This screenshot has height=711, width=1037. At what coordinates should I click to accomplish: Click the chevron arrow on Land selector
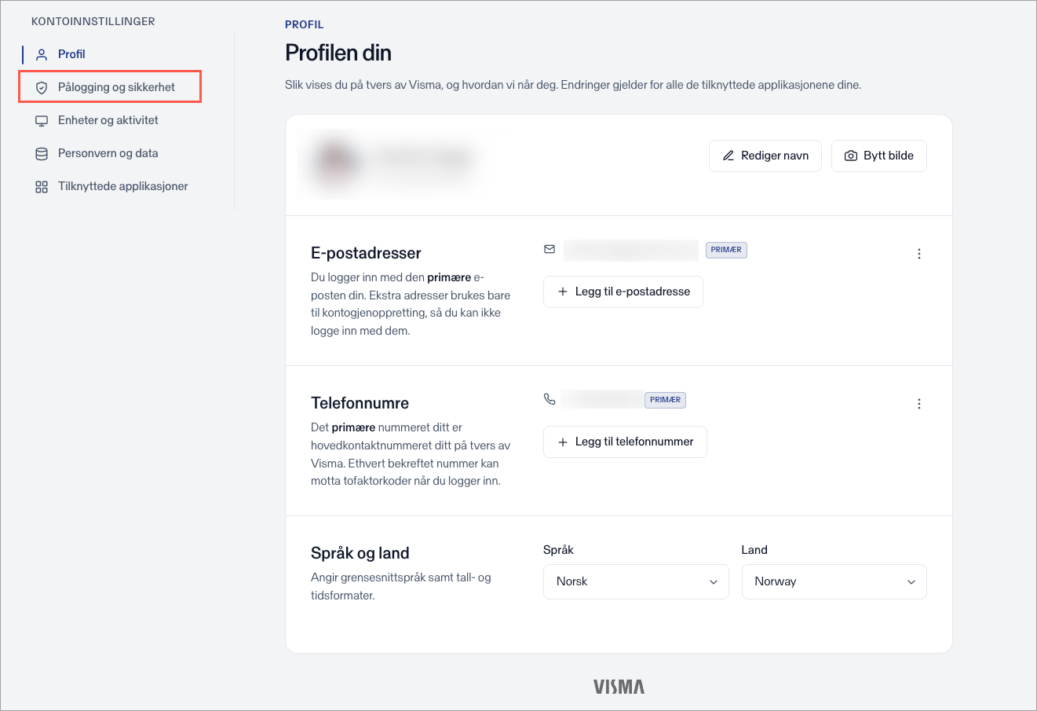(911, 582)
